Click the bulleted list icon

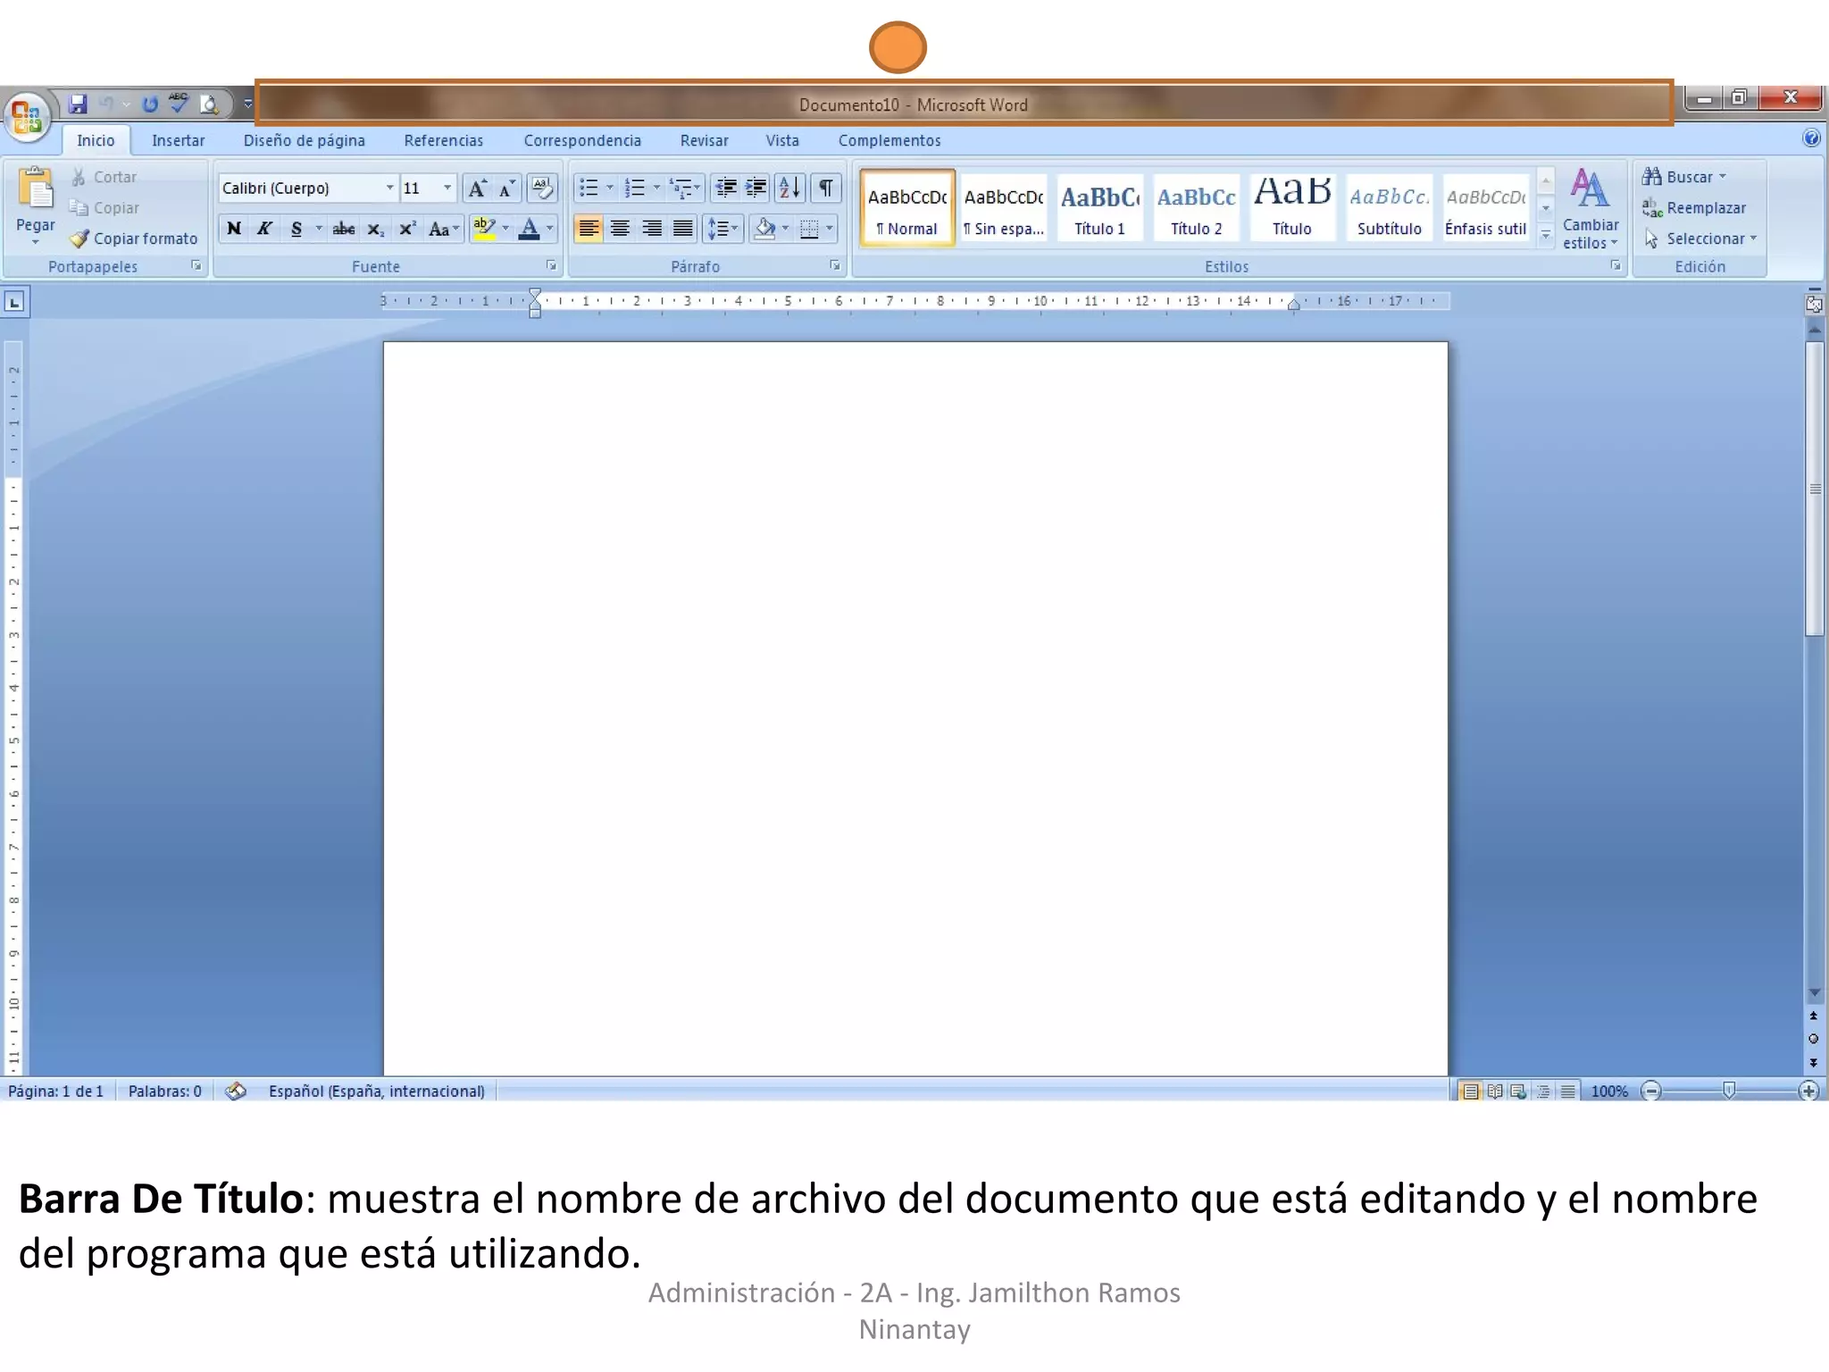589,188
